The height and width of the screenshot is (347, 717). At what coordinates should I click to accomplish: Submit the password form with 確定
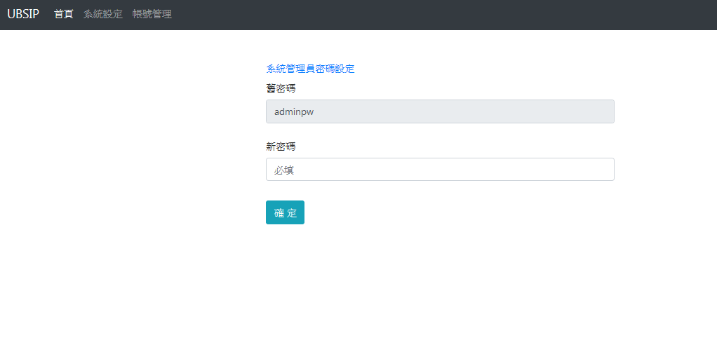pyautogui.click(x=285, y=212)
